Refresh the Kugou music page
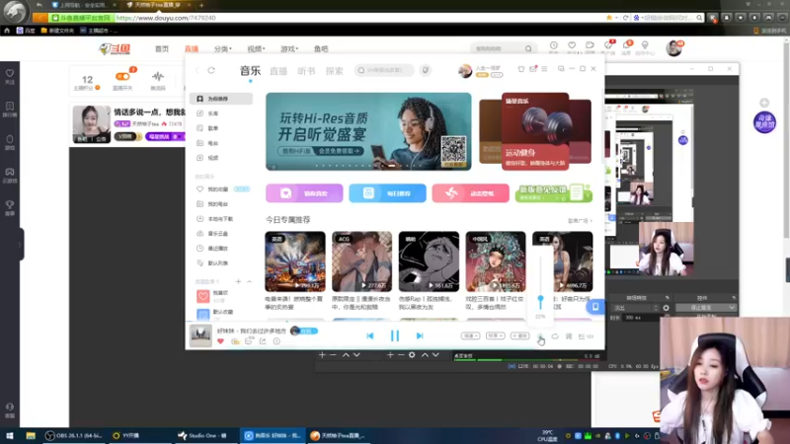The width and height of the screenshot is (790, 444). 211,70
